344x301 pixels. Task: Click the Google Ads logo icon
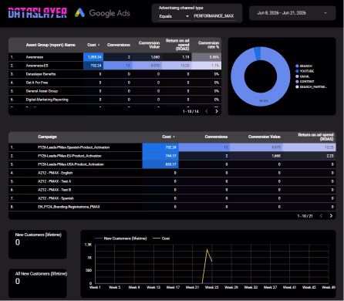point(79,12)
